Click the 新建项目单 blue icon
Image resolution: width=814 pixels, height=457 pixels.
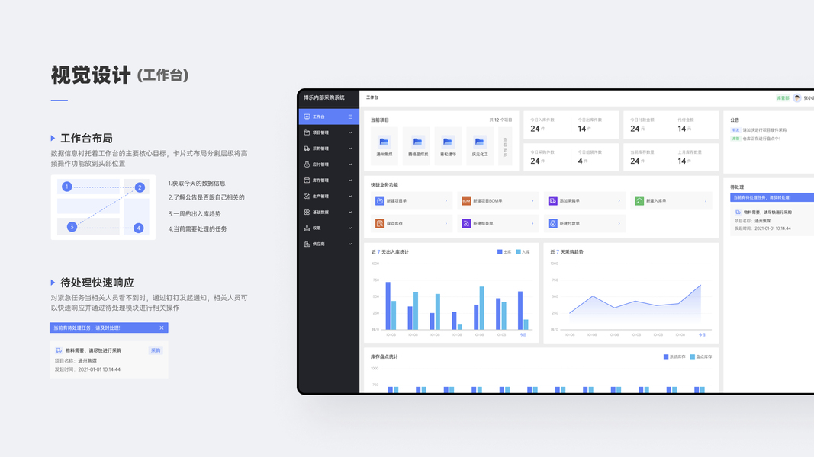(x=379, y=200)
